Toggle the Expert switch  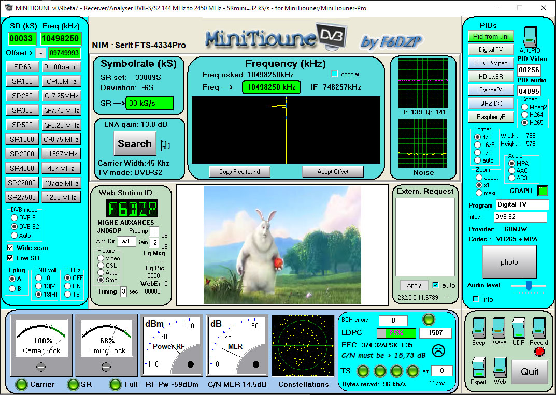[478, 367]
